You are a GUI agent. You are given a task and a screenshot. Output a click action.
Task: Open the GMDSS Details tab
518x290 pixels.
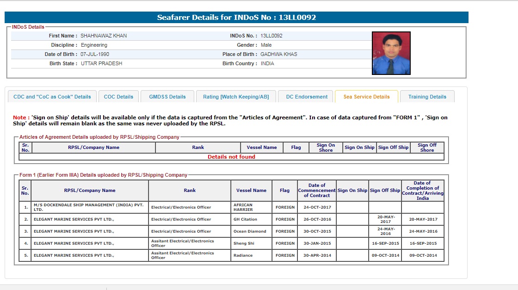(167, 97)
